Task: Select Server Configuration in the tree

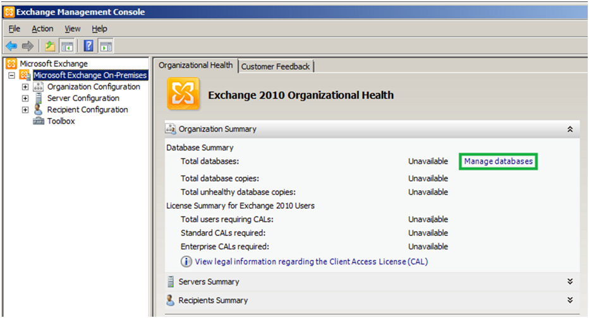Action: click(x=83, y=98)
